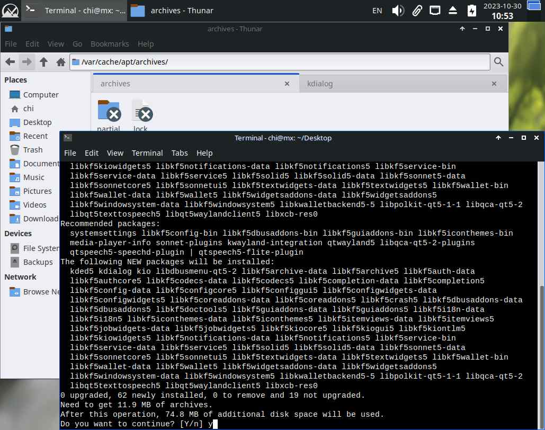The image size is (545, 430).
Task: Open Trash in the Places sidebar
Action: click(32, 150)
